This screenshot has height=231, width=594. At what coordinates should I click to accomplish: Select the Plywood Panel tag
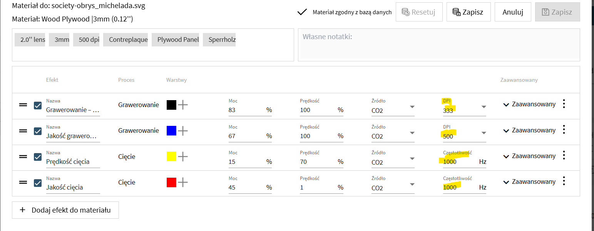coord(178,40)
